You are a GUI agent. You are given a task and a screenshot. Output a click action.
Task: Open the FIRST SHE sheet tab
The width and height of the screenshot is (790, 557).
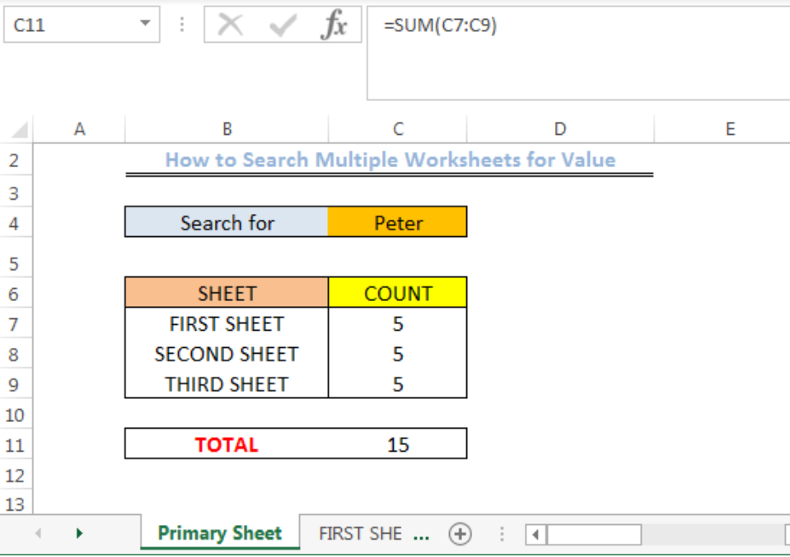pos(362,533)
